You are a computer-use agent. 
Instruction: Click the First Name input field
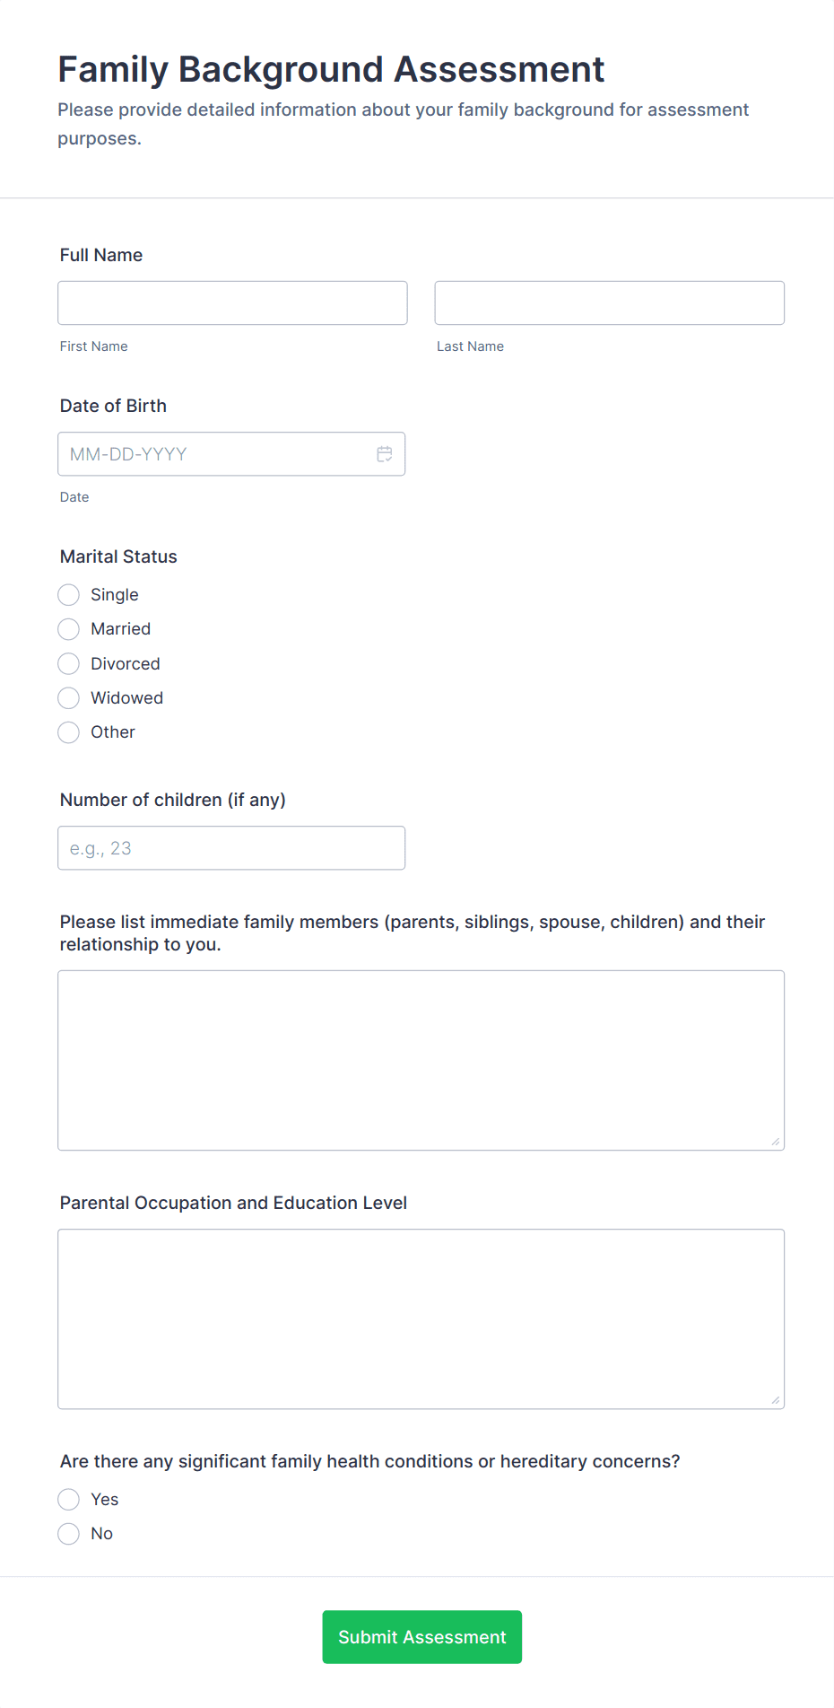click(x=232, y=302)
